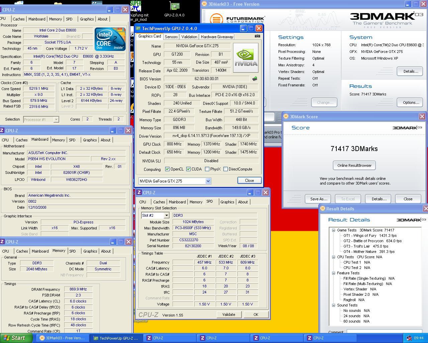This screenshot has width=428, height=343.
Task: Click the Comment input field in Result Details
Action: click(x=385, y=332)
